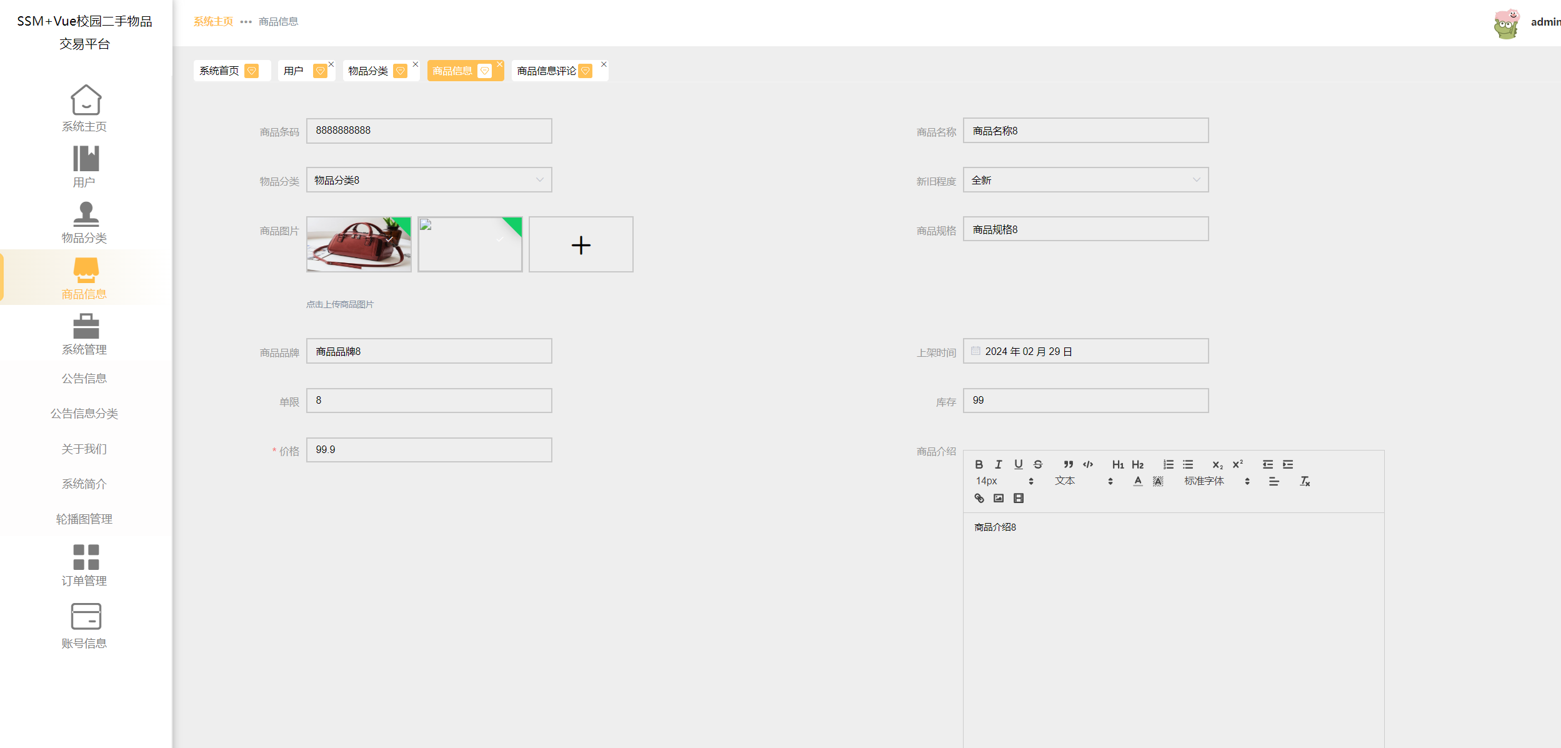Toggle italic formatting in editor

tap(999, 464)
